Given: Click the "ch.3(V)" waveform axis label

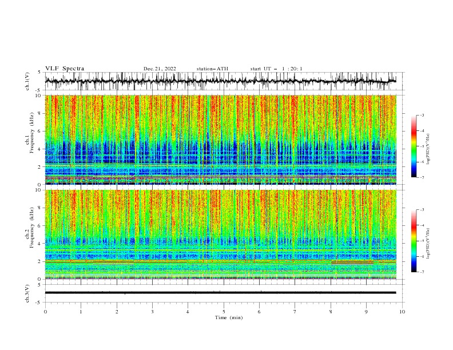Looking at the screenshot, I should coord(27,293).
